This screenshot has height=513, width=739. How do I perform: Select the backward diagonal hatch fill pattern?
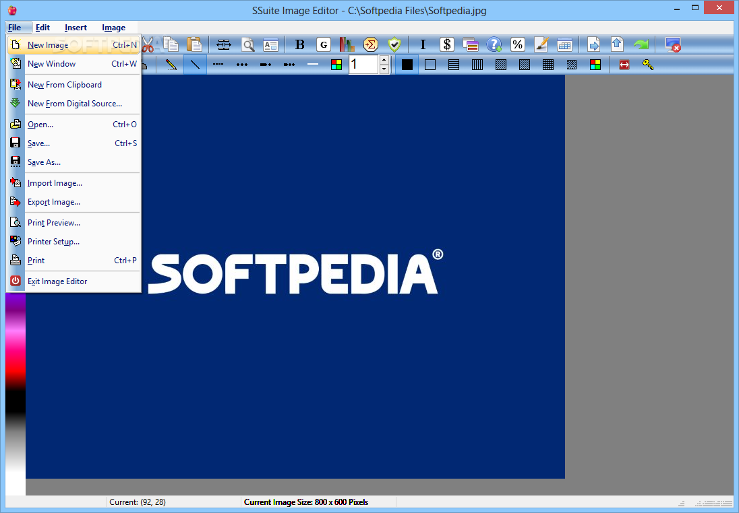point(524,65)
